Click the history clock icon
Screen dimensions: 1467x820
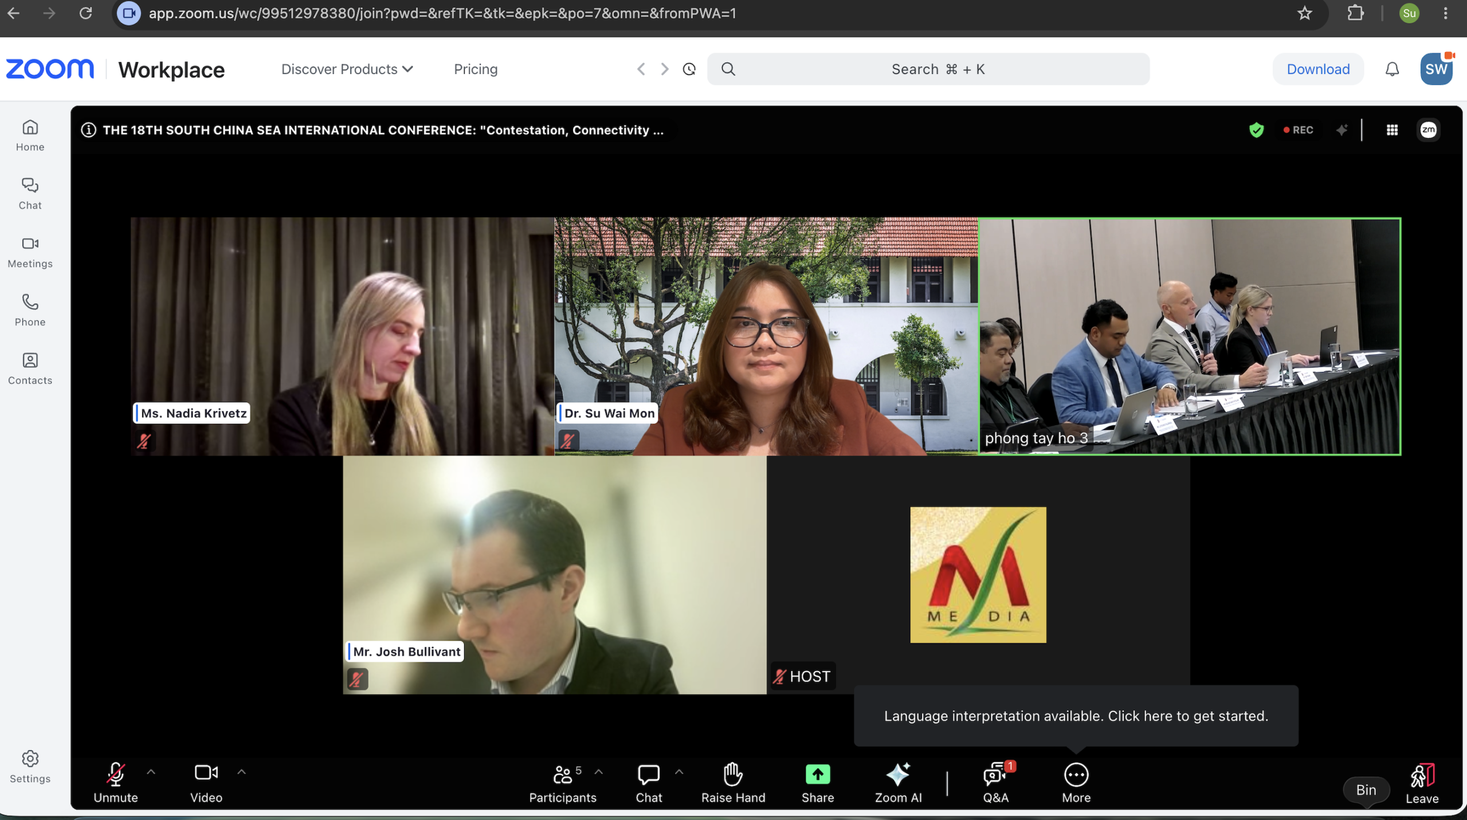point(689,69)
